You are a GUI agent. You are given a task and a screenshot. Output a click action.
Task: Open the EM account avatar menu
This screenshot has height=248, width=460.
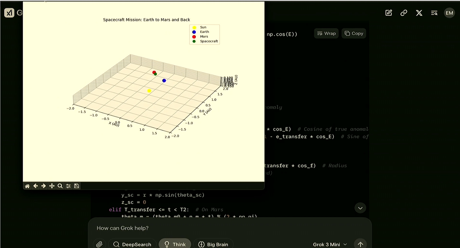[x=449, y=13]
